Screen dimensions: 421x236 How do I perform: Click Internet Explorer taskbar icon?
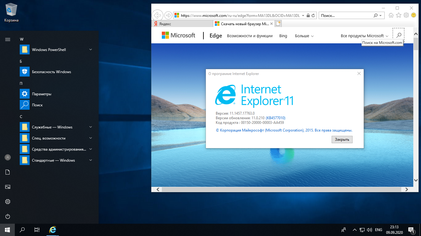tap(53, 230)
